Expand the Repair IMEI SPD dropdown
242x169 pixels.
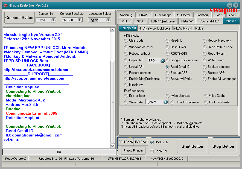[x=162, y=60]
